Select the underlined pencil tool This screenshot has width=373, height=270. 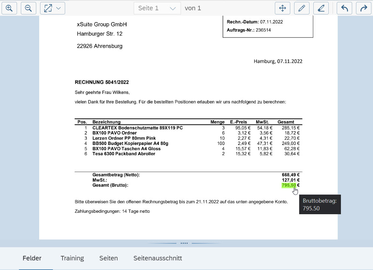(321, 8)
